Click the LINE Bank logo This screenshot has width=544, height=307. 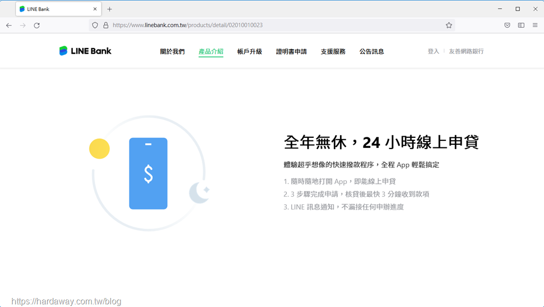pyautogui.click(x=86, y=51)
